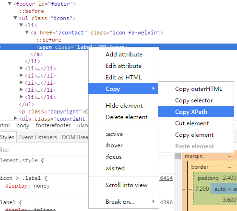Open source link ending 4396
This screenshot has height=211, width=237.
(x=166, y=202)
